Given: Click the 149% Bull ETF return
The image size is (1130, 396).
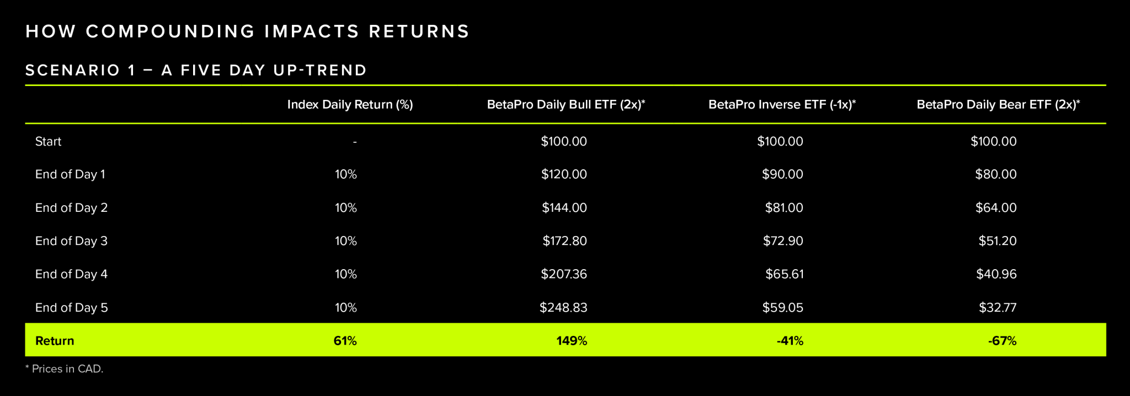Looking at the screenshot, I should pos(571,341).
